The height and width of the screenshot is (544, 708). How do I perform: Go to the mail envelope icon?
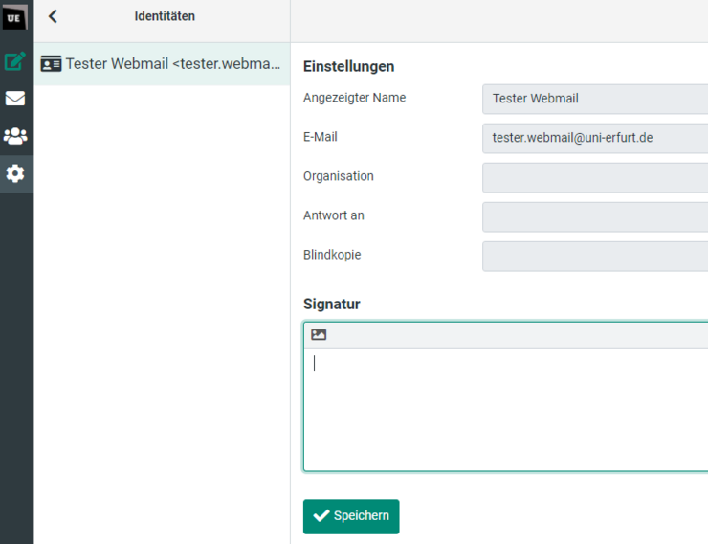coord(15,99)
